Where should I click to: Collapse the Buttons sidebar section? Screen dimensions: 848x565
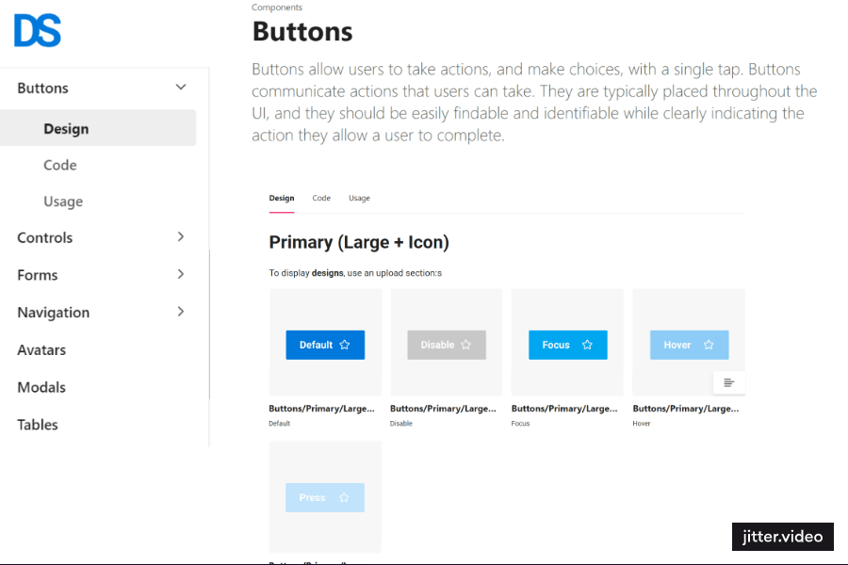pos(181,88)
